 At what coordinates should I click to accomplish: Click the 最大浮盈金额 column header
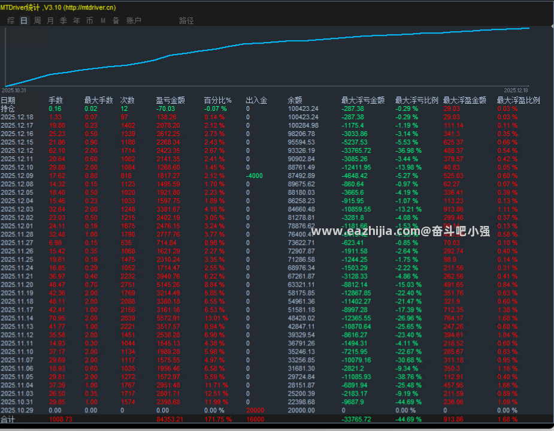465,101
